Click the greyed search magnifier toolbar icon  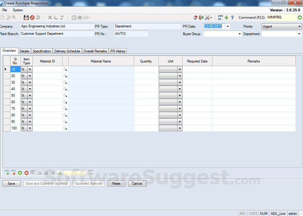(x=14, y=17)
